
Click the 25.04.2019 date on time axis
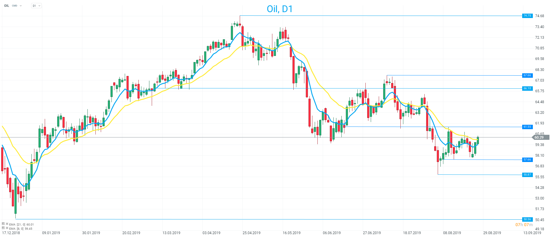(x=252, y=233)
